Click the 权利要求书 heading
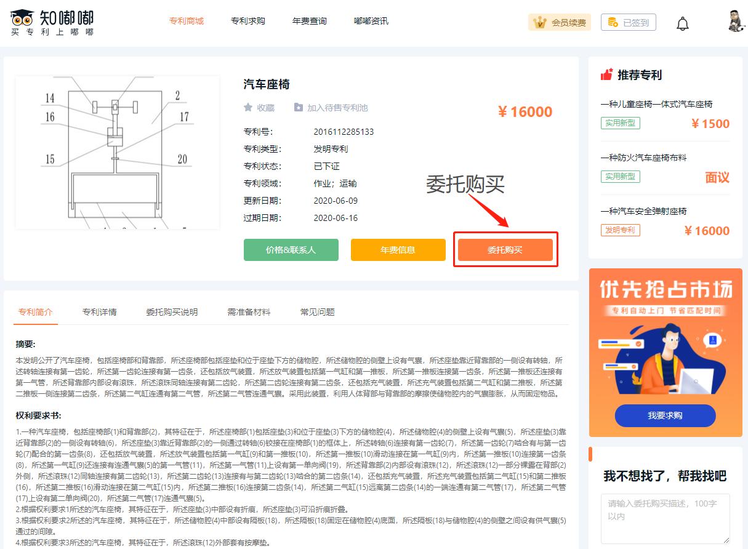The image size is (748, 549). point(38,415)
